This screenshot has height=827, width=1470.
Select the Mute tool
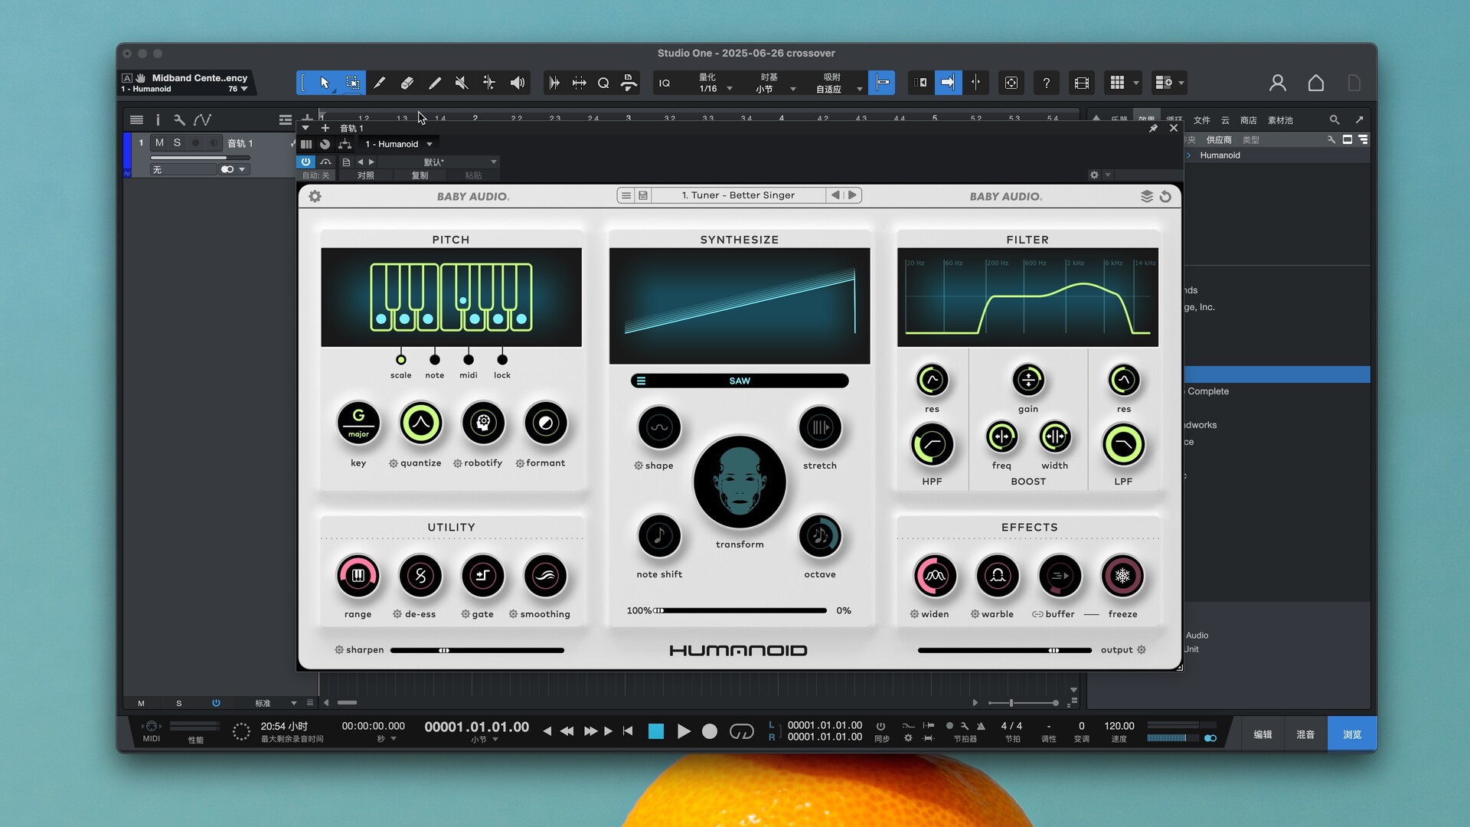(x=462, y=83)
